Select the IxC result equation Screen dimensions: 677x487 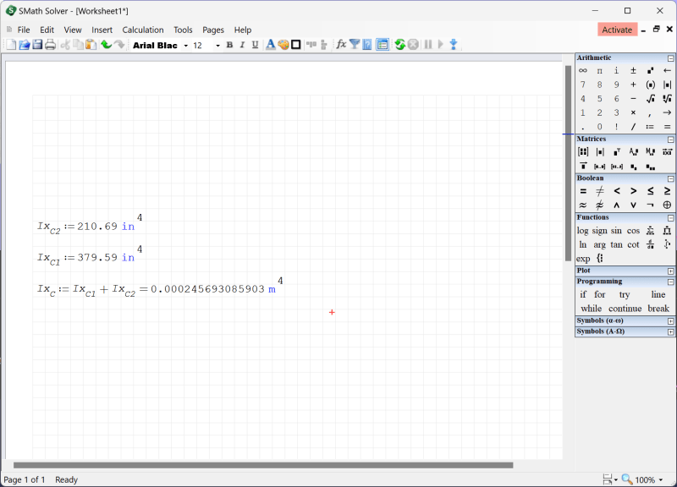160,287
